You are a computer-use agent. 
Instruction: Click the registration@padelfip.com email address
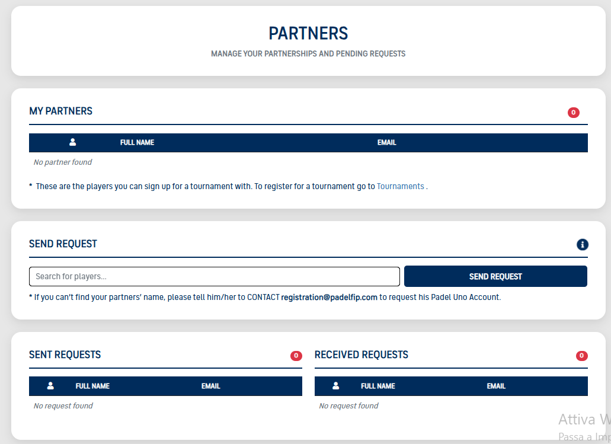coord(329,298)
